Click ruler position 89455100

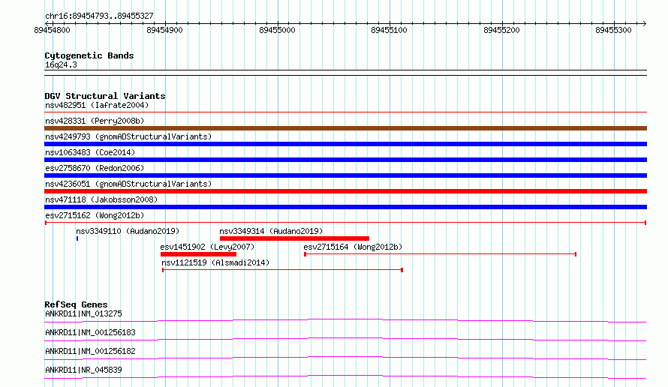coord(389,30)
